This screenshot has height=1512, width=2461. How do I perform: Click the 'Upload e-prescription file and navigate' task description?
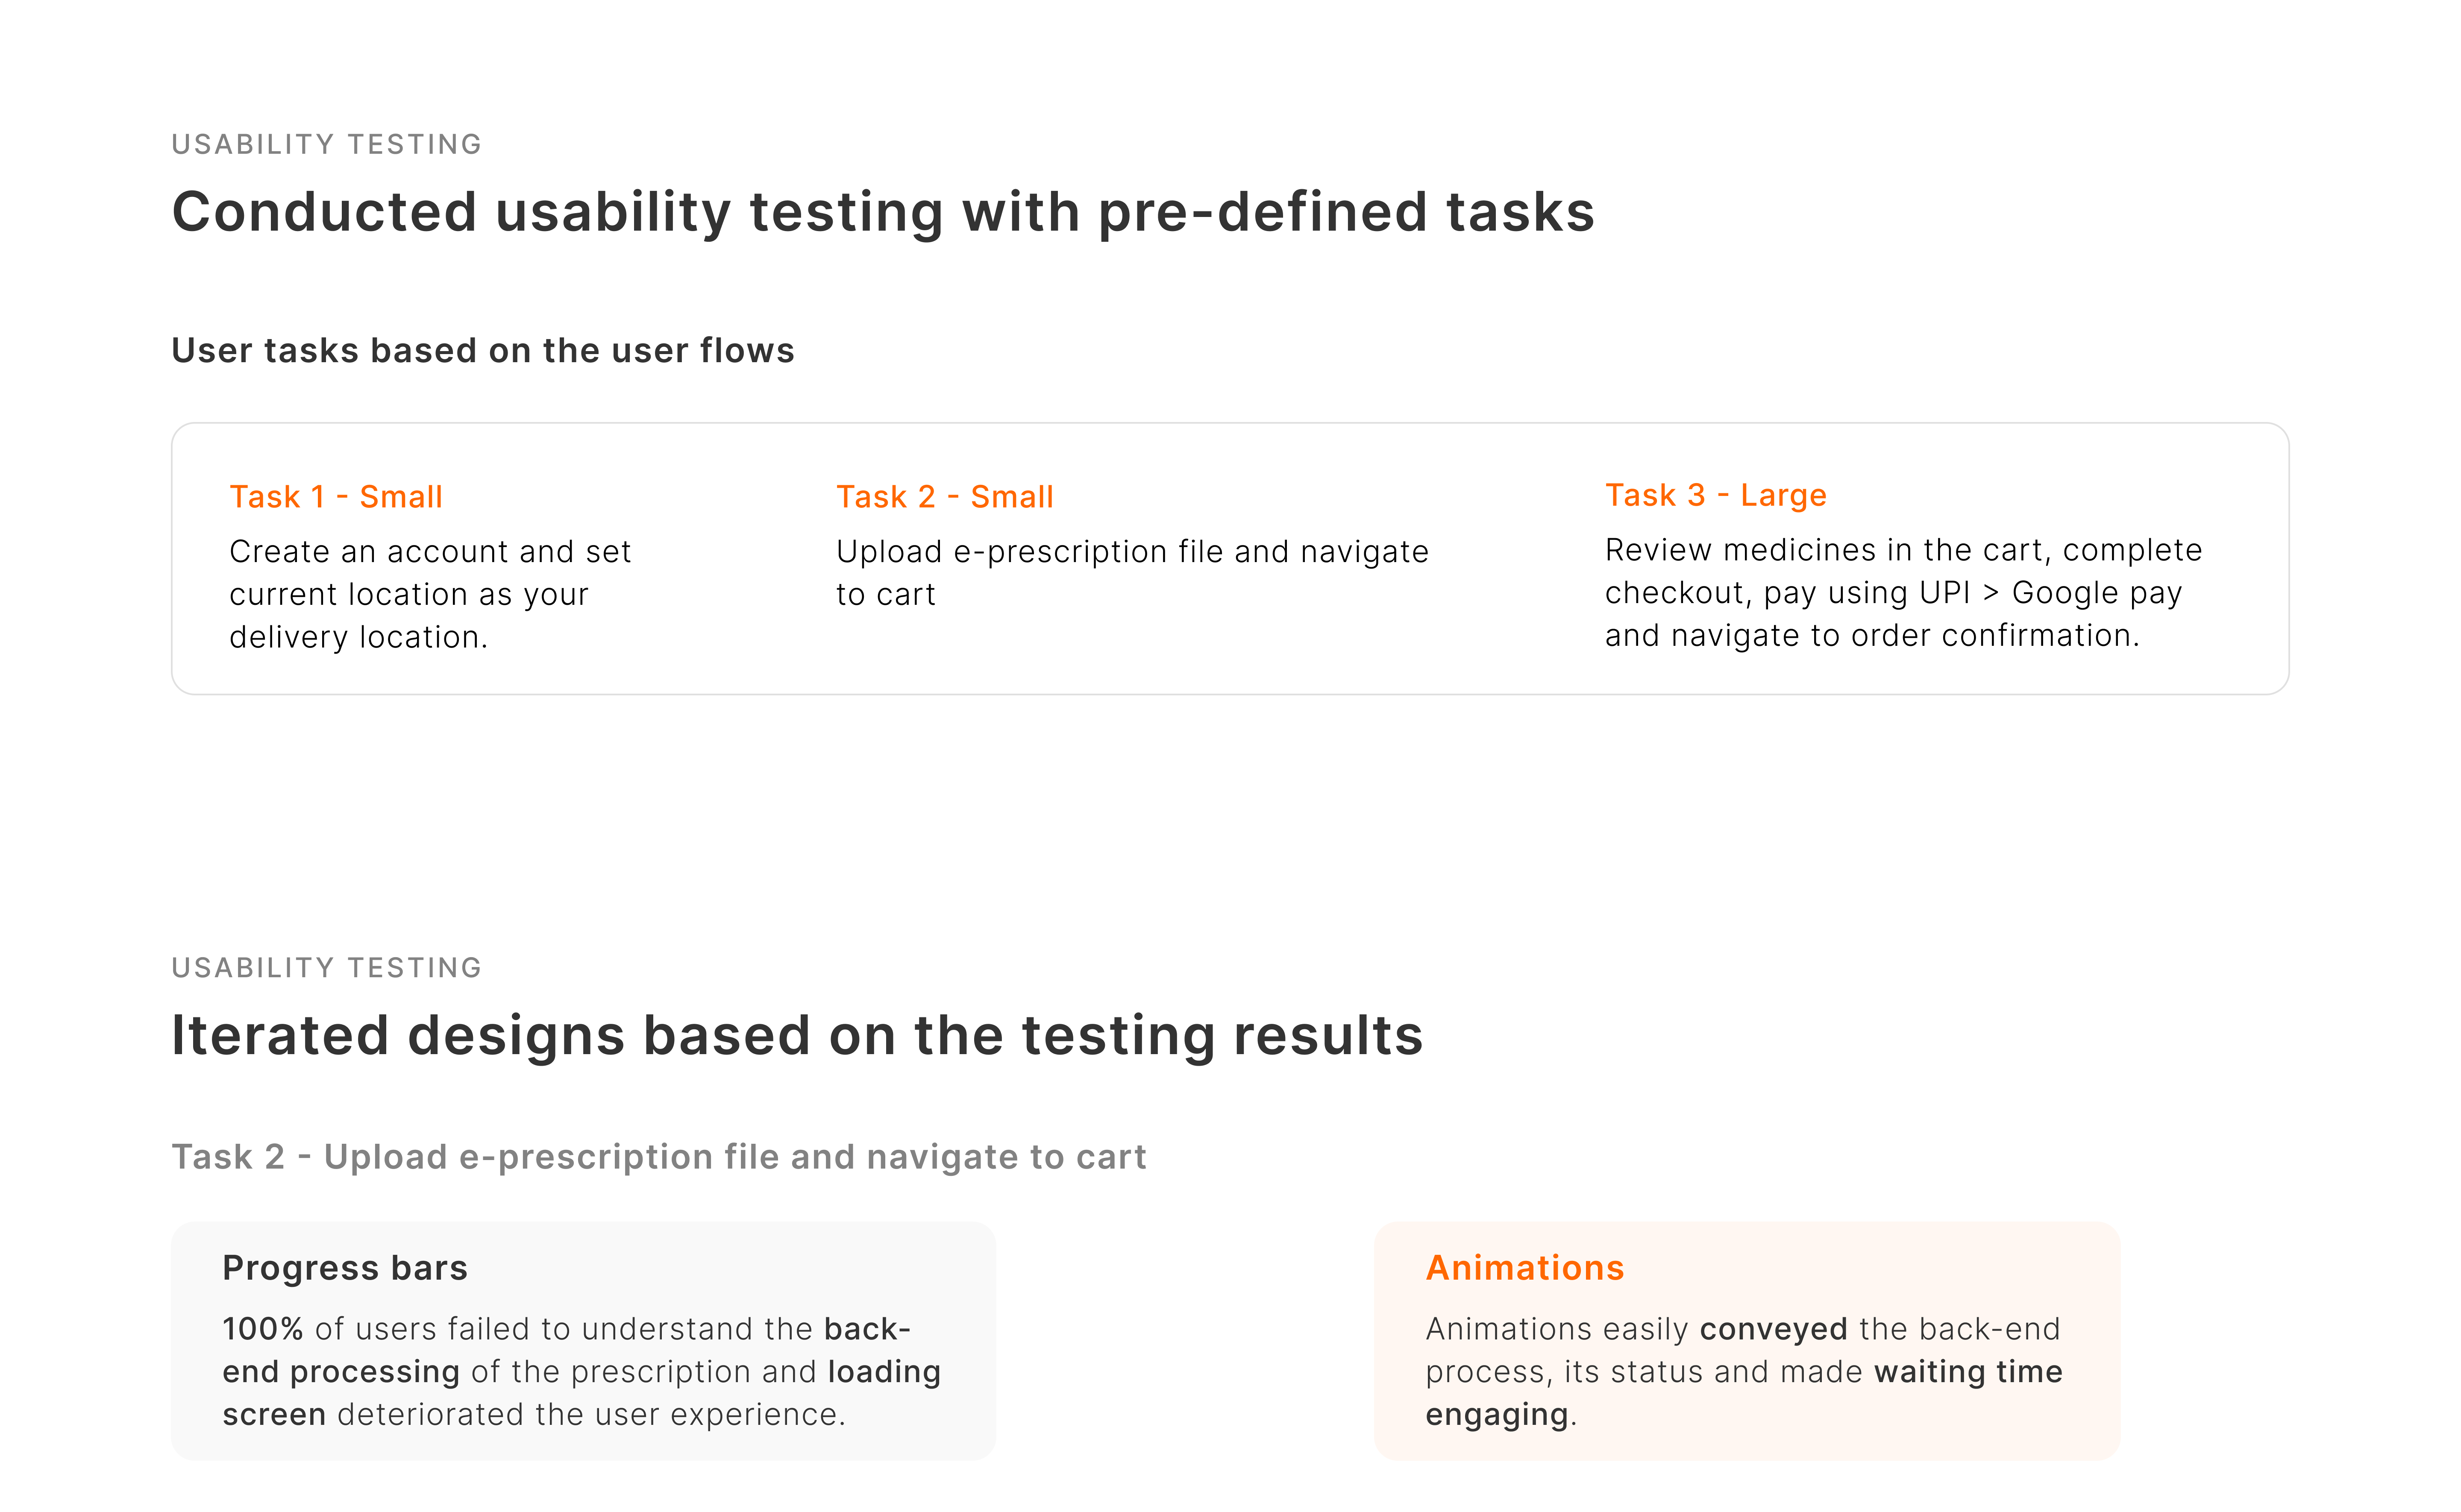click(x=1132, y=552)
